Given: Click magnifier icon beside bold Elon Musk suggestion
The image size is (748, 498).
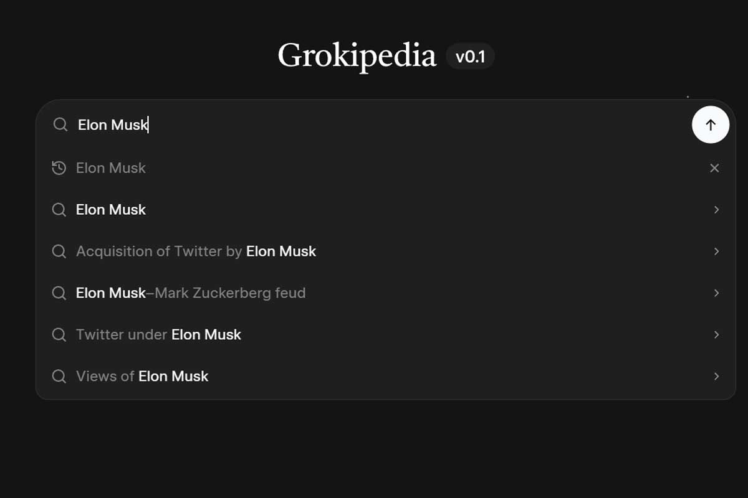Looking at the screenshot, I should [59, 210].
